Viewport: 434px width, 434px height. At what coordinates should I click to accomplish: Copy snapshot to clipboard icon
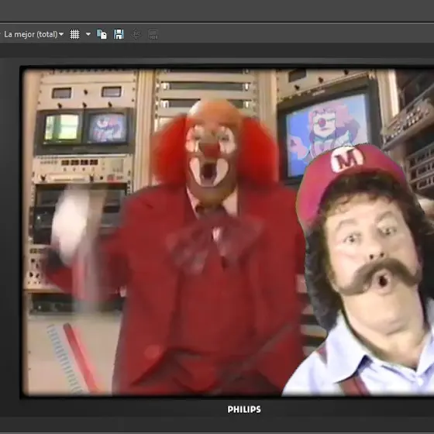click(x=102, y=34)
